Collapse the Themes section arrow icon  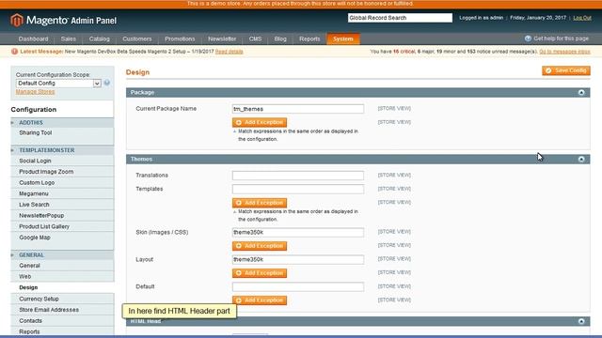(581, 159)
